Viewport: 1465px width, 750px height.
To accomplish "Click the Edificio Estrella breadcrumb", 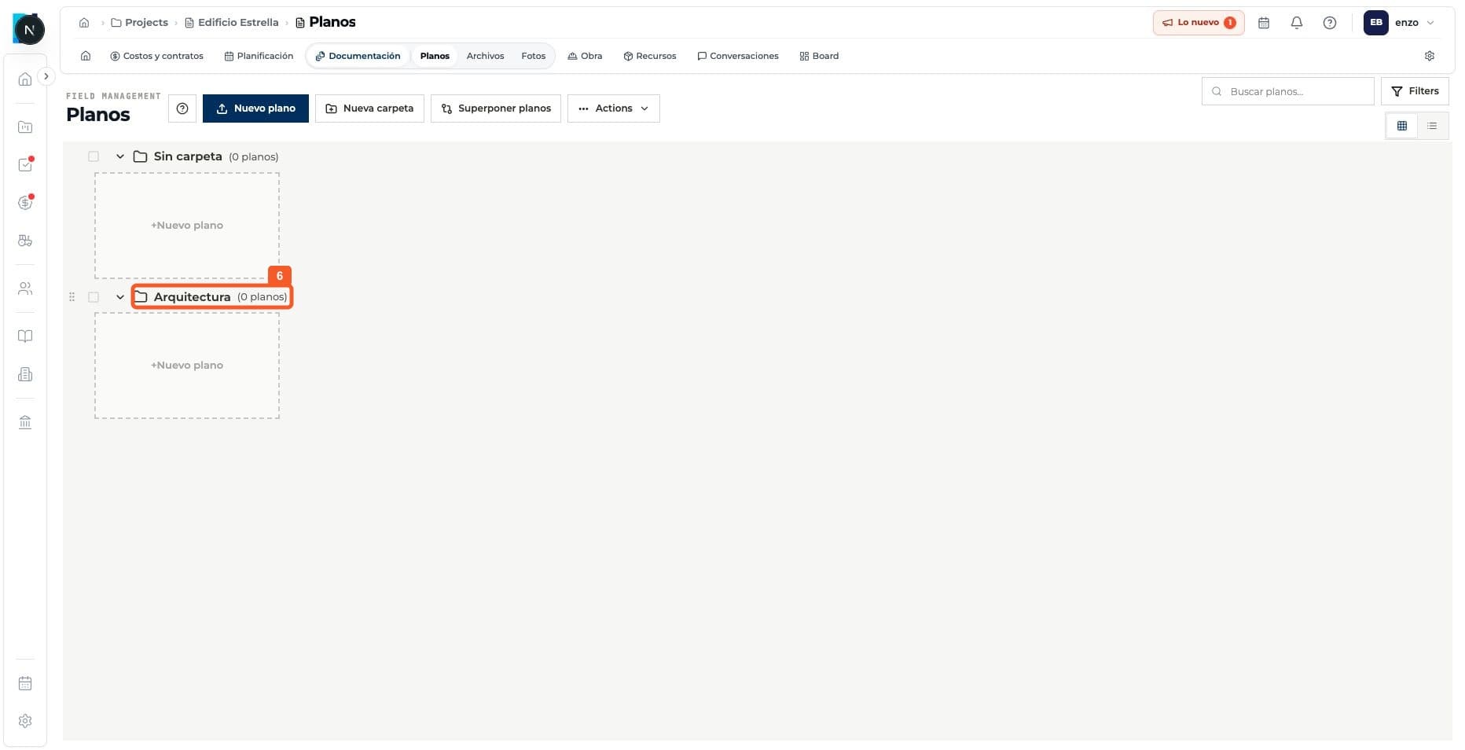I will click(x=232, y=23).
